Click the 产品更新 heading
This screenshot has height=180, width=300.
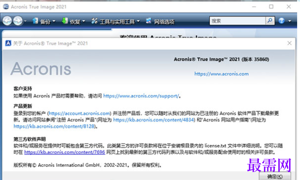[23, 106]
